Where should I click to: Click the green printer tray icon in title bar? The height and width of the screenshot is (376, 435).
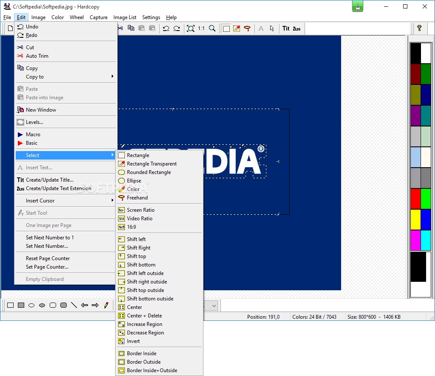coord(358,6)
